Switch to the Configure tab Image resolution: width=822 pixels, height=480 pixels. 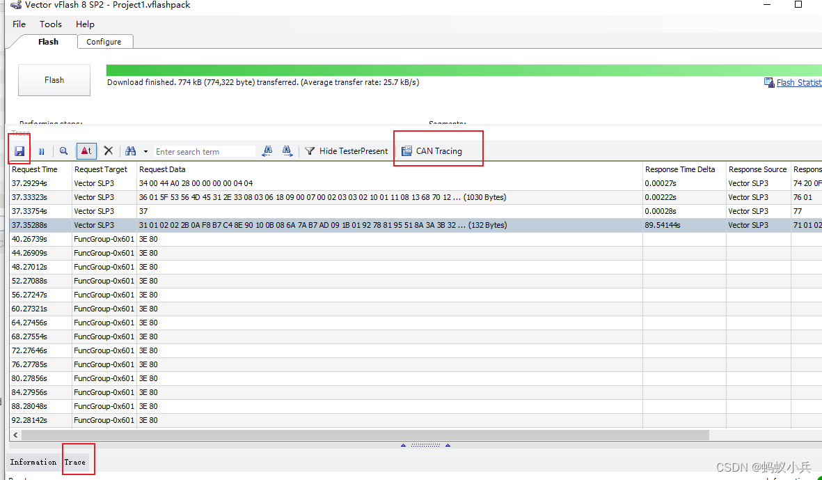tap(104, 42)
